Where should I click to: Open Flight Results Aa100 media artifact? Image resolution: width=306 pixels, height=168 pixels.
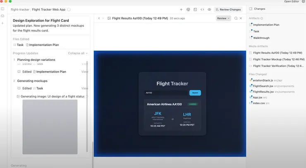277,53
